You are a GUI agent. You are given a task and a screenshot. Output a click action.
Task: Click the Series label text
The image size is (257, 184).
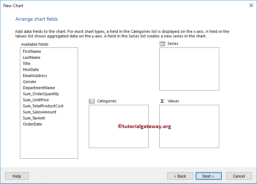pyautogui.click(x=173, y=44)
